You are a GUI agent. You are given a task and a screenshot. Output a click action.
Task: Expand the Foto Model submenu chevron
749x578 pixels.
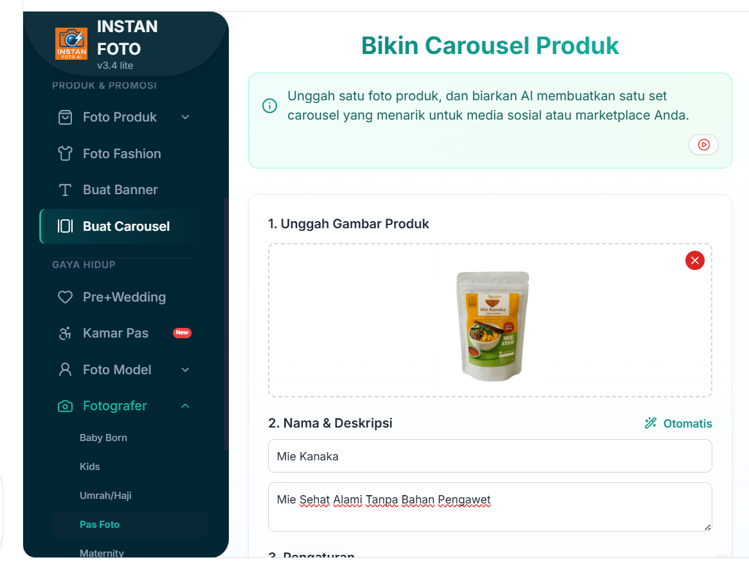(185, 370)
